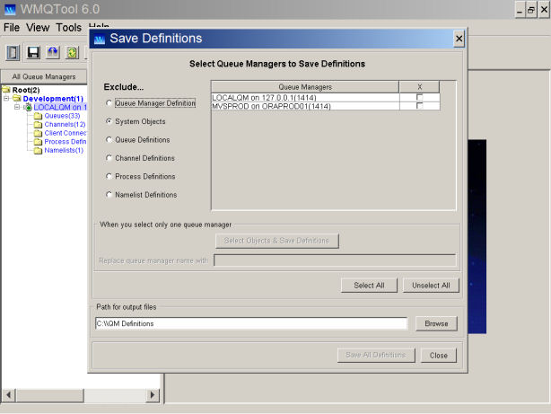Collapse the Development(1) tree node
Screen dimensions: 551x414
coord(6,98)
